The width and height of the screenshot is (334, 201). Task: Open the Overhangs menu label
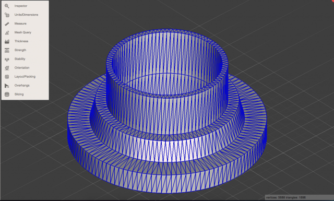click(22, 86)
